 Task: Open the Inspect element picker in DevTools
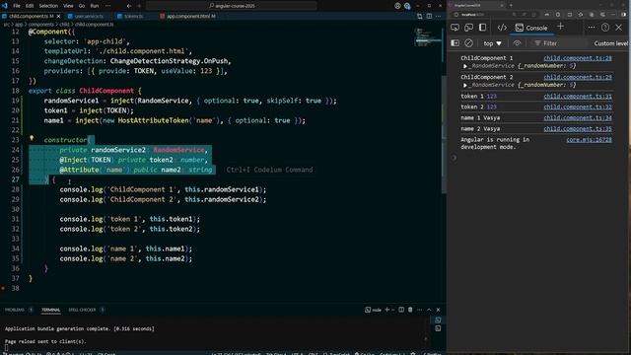[455, 28]
